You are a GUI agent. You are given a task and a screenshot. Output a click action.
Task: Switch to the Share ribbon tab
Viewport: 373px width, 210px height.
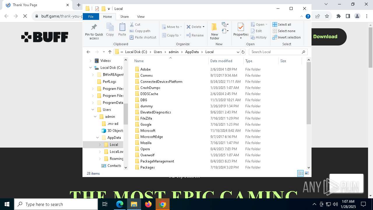(x=124, y=17)
